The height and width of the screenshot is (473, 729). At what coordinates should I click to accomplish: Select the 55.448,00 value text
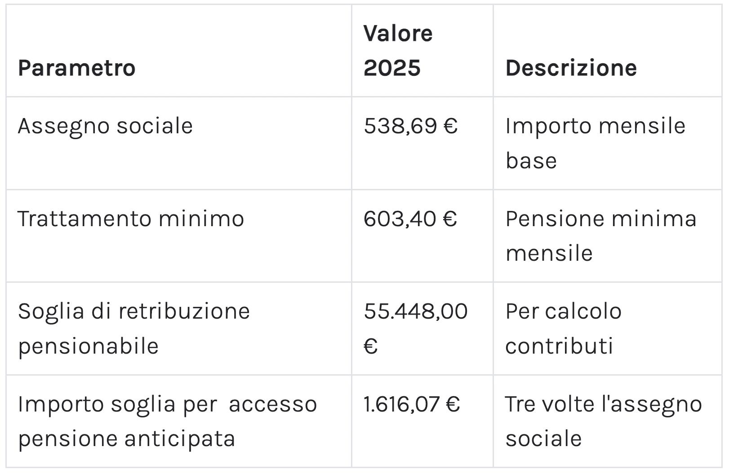coord(416,311)
